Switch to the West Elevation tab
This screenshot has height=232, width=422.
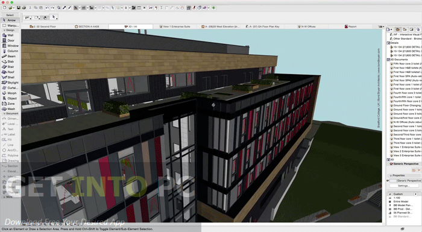pos(220,27)
